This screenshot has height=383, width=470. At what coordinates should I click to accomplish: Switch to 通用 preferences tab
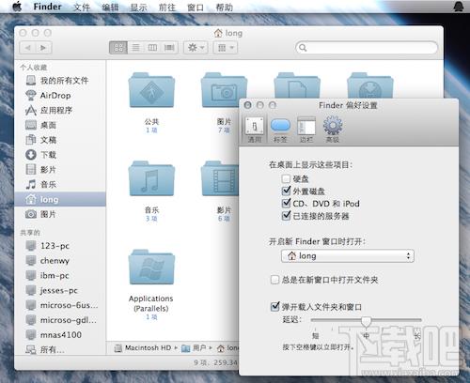pos(255,130)
